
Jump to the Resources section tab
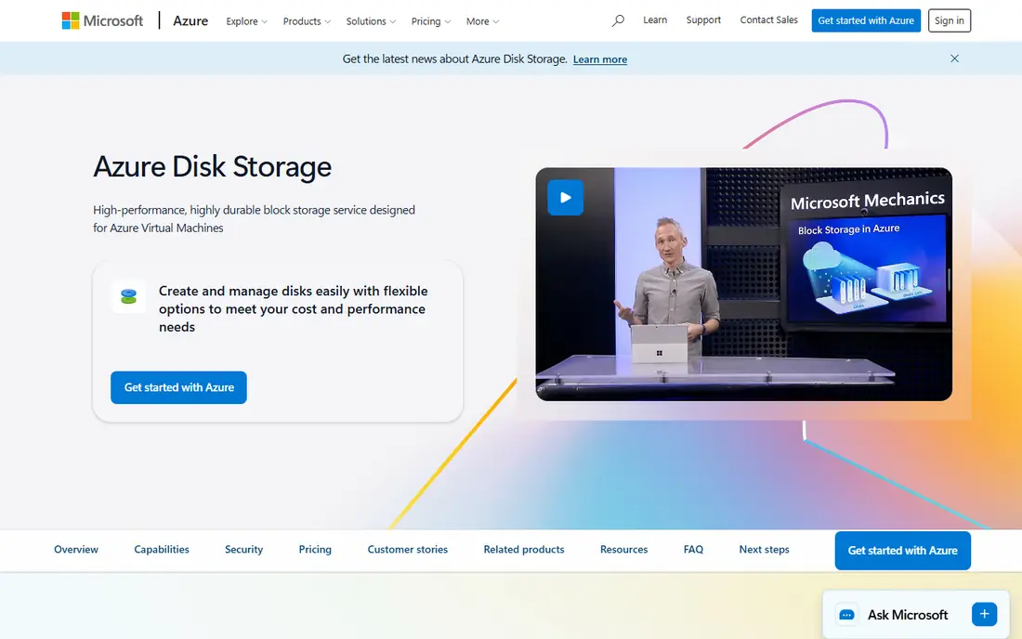click(623, 550)
